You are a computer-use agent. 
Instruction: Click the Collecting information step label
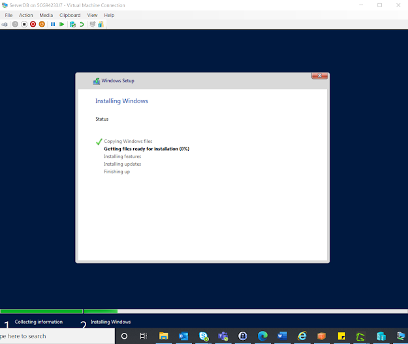(39, 322)
